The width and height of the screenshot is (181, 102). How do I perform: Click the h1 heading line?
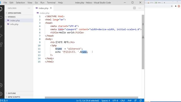(x=63, y=42)
